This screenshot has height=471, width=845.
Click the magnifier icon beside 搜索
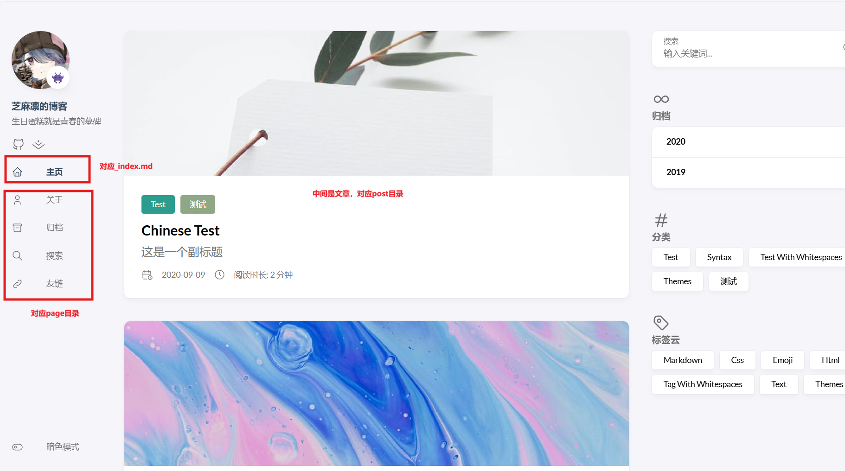pos(18,255)
